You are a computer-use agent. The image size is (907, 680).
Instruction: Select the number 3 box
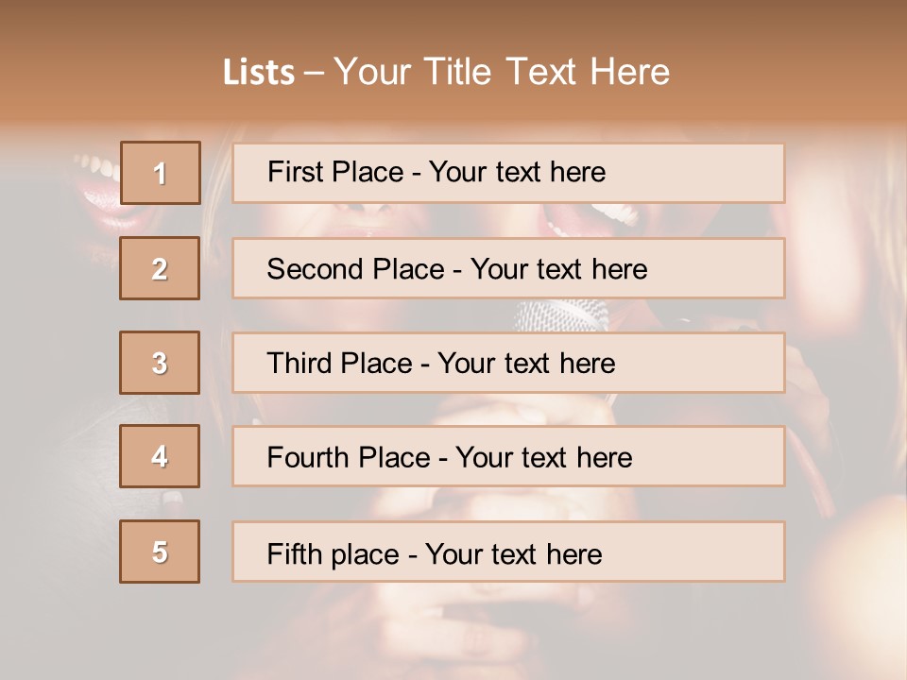(x=160, y=363)
